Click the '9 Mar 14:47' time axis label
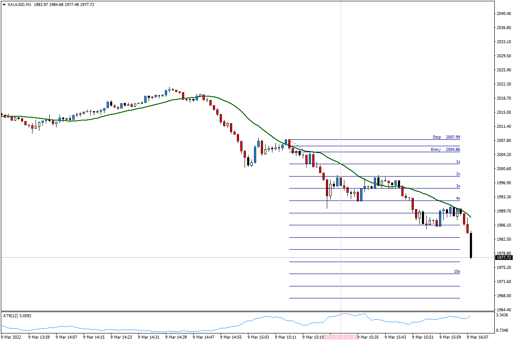The width and height of the screenshot is (514, 342). (x=203, y=337)
